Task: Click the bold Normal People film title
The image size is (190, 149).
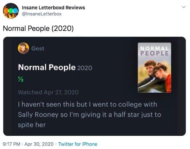Action: pos(47,67)
